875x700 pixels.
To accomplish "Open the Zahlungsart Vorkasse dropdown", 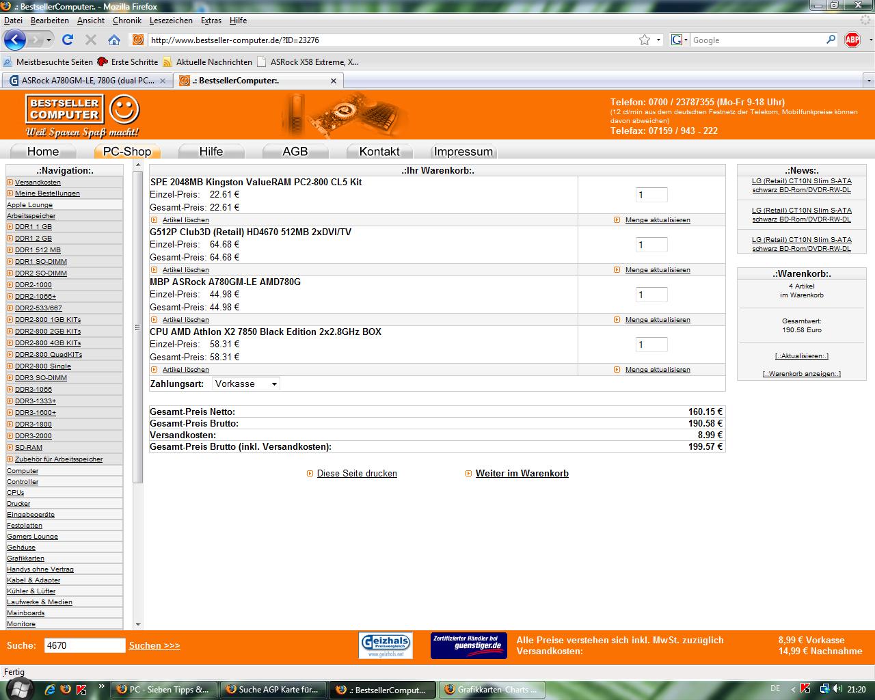I will coord(246,383).
